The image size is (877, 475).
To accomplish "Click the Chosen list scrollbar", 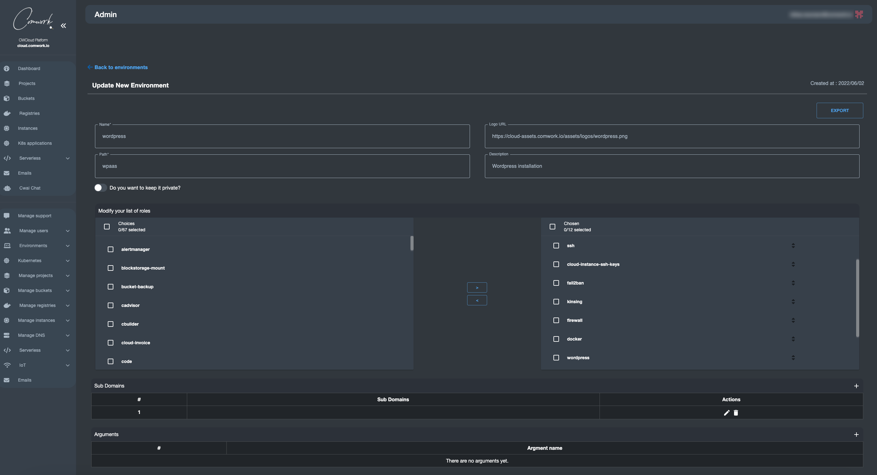I will point(857,299).
